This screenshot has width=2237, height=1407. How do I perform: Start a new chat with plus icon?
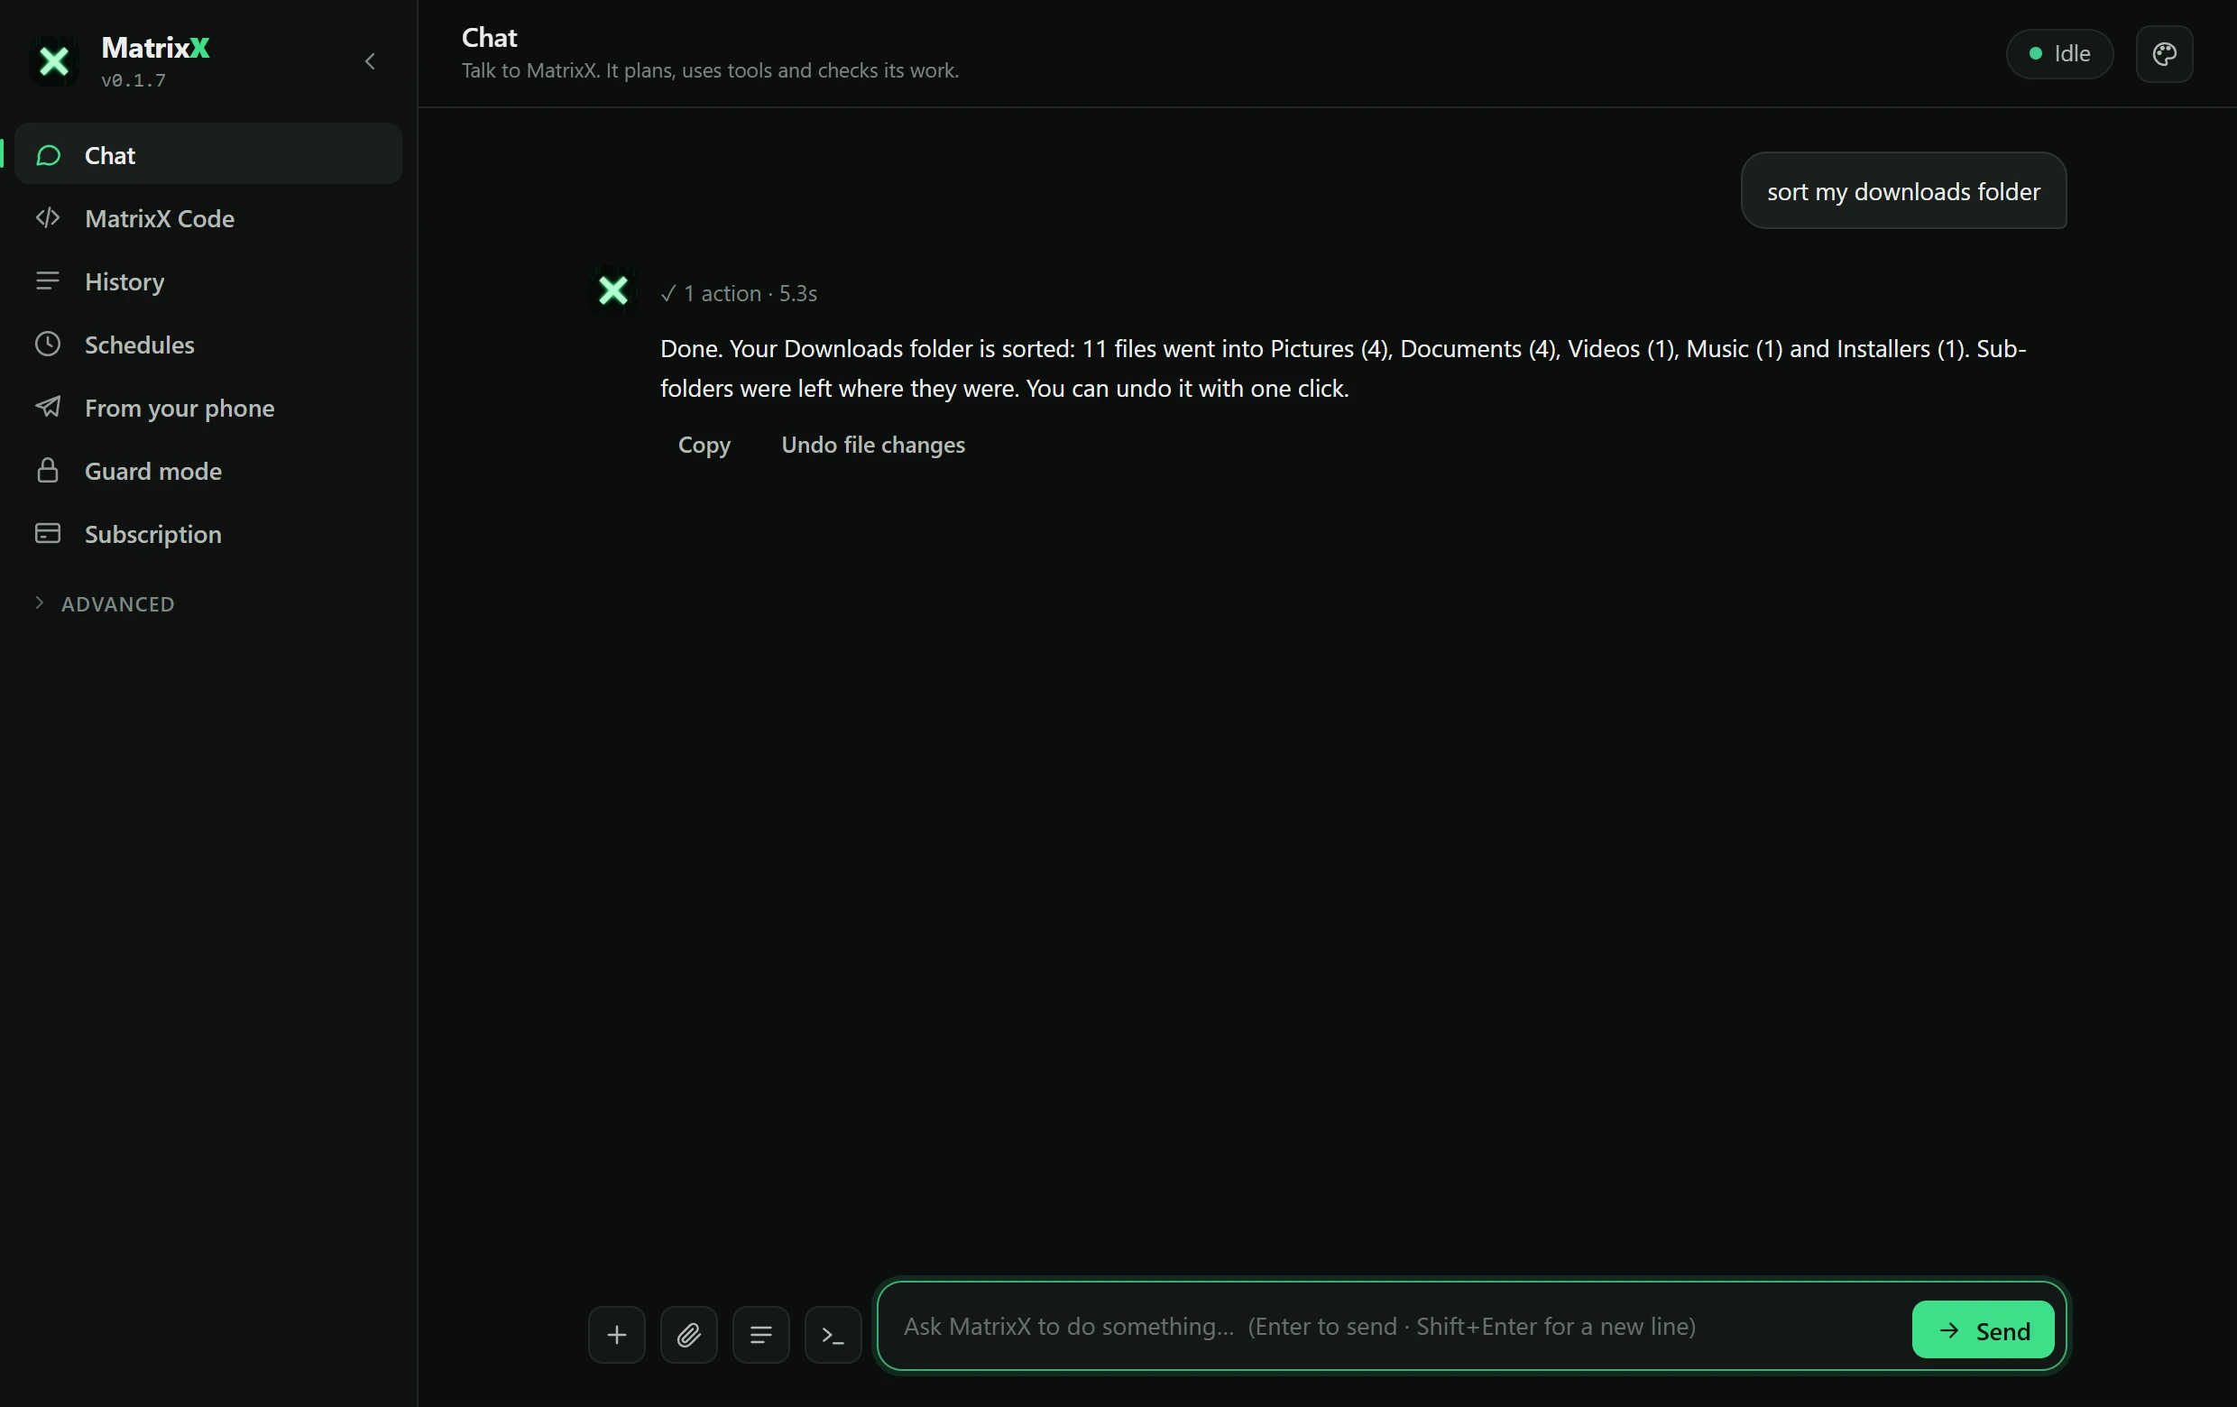(616, 1335)
